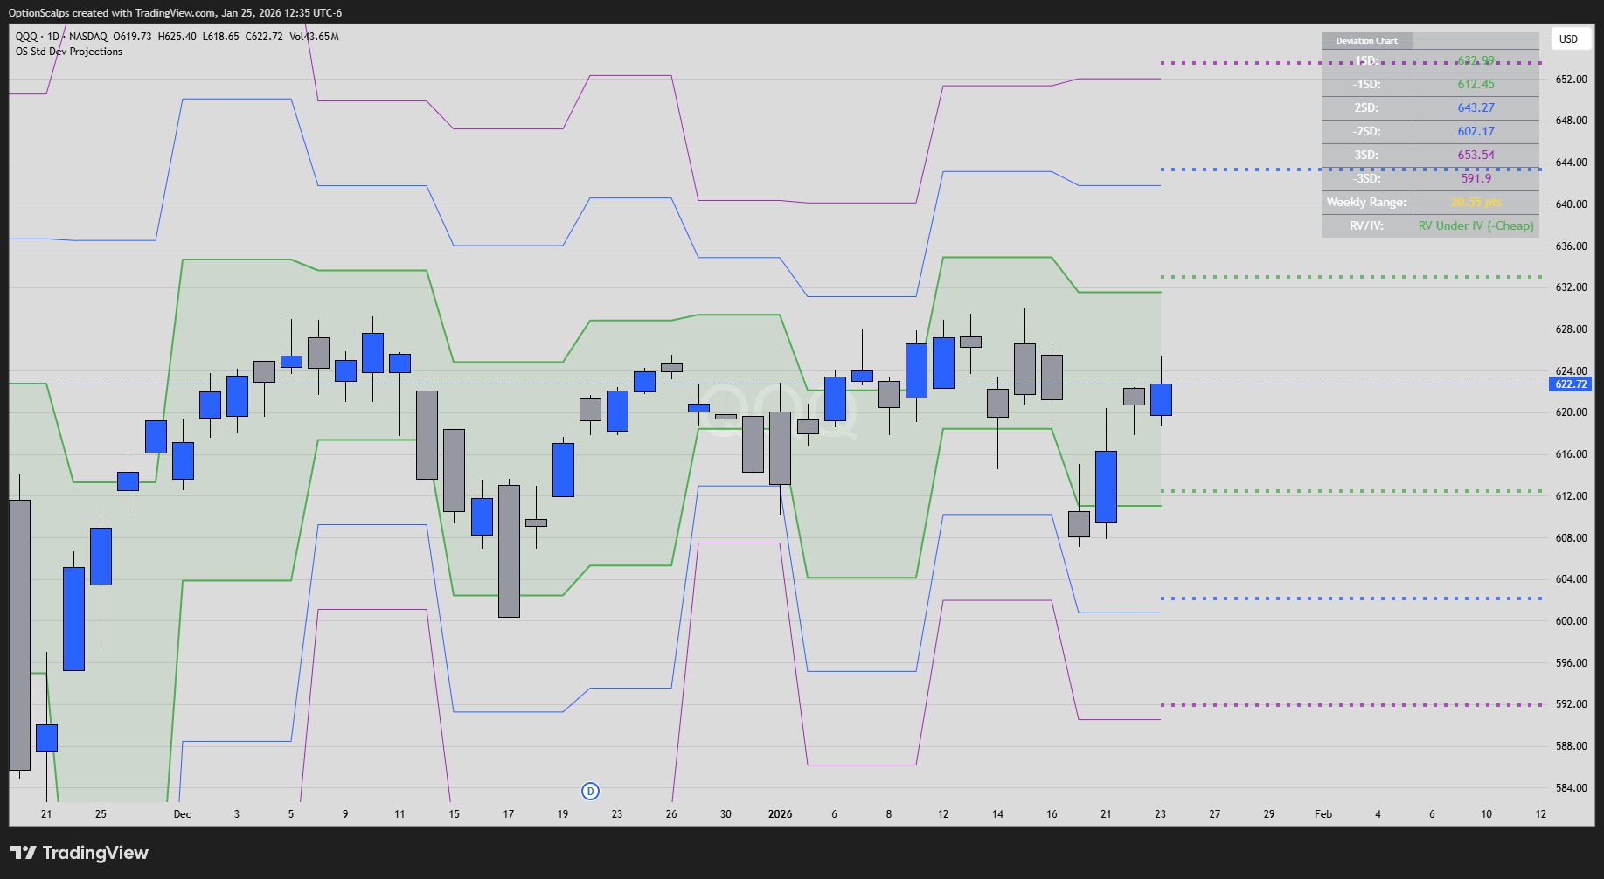Viewport: 1604px width, 879px height.
Task: Click the Deviation Chart table header
Action: click(x=1366, y=41)
